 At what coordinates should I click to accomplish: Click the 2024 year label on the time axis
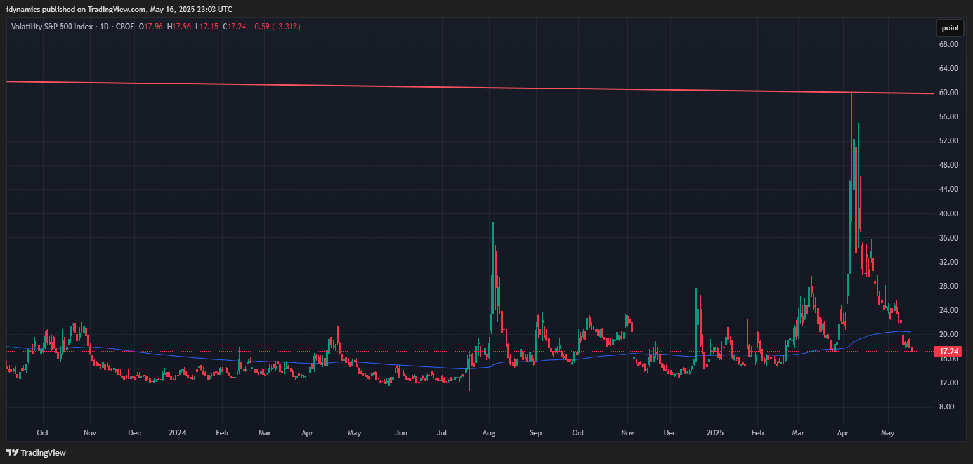tap(177, 433)
